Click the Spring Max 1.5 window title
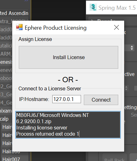 click(117, 8)
